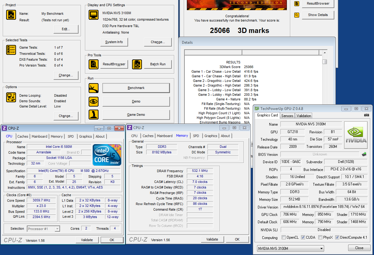
Task: Click the ResultBrowser button in the score window
Action: [318, 4]
